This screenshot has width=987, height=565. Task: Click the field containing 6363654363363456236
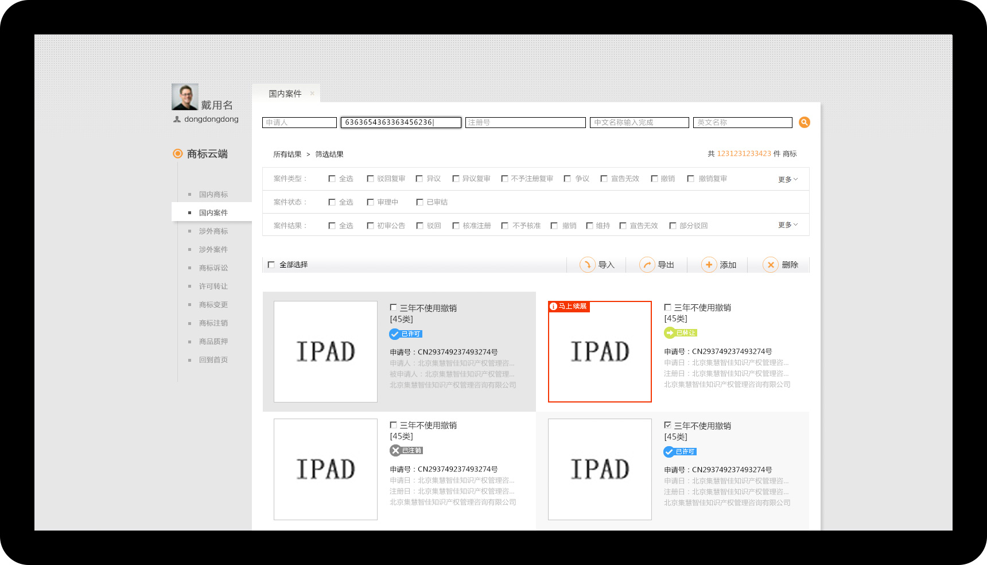401,122
